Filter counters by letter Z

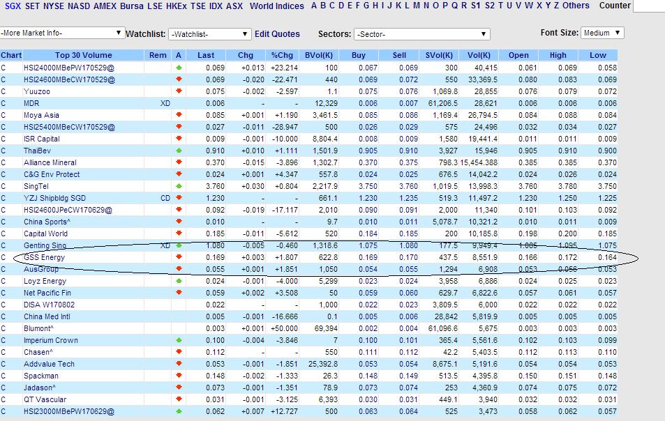[556, 6]
